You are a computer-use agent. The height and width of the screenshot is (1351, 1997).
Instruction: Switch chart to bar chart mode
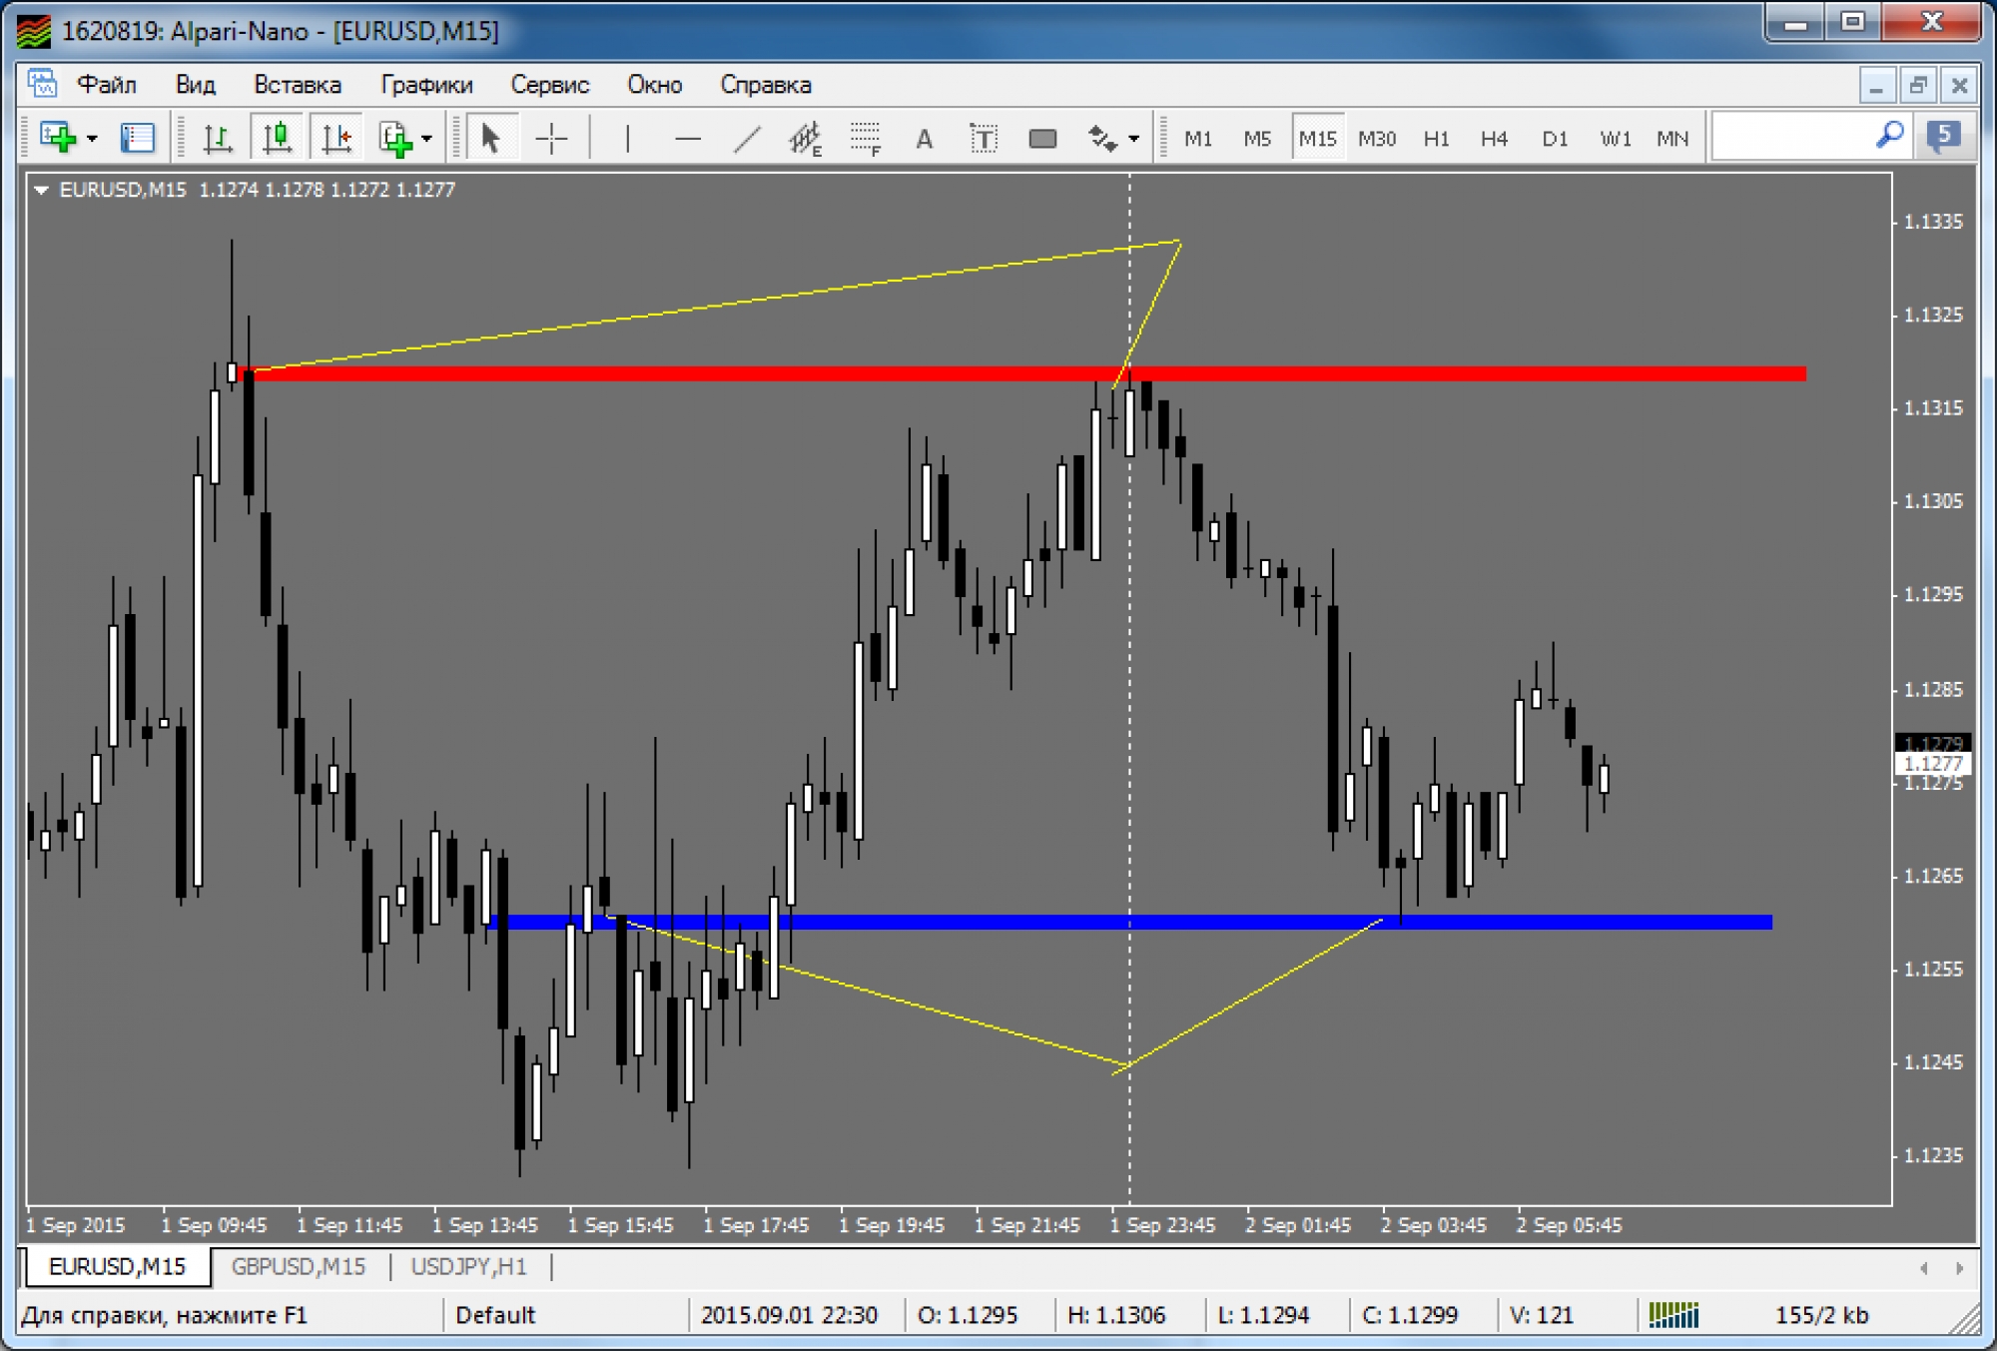[217, 138]
